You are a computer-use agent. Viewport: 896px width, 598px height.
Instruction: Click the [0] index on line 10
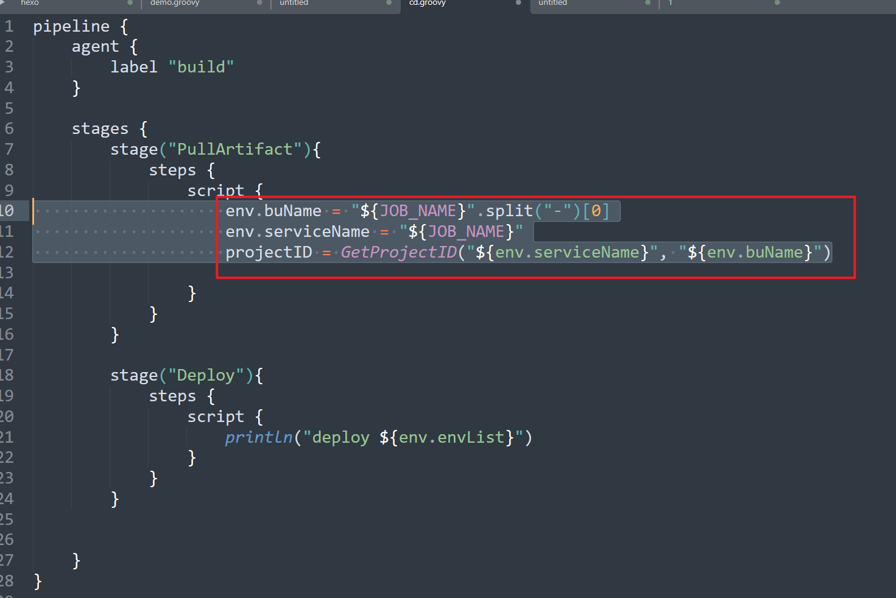596,211
